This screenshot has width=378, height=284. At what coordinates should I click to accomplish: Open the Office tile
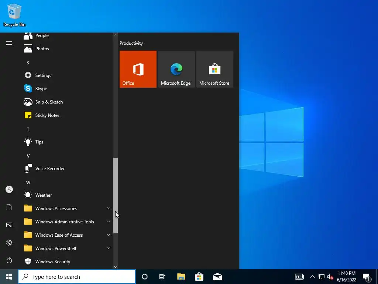(x=138, y=69)
